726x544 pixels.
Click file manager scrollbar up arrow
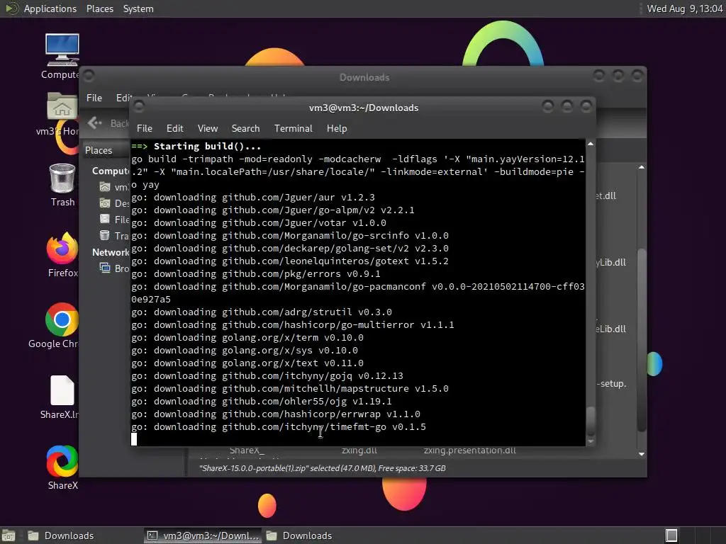tap(641, 167)
